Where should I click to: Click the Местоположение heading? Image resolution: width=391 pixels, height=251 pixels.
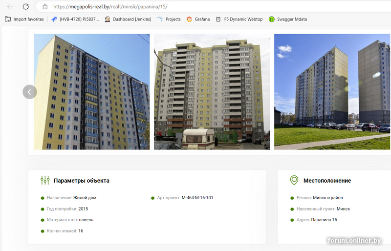327,181
